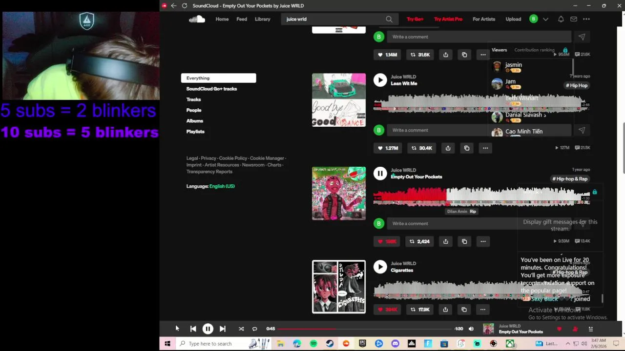Click the browser back arrow
Viewport: 625px width, 351px height.
[173, 5]
